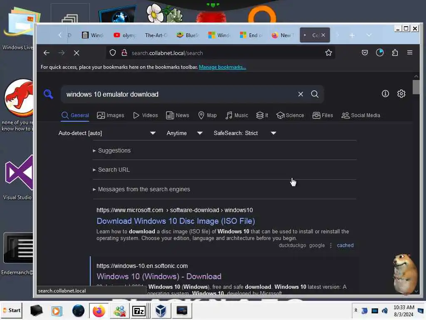Bookmark this page with star icon
426x320 pixels.
tap(329, 53)
